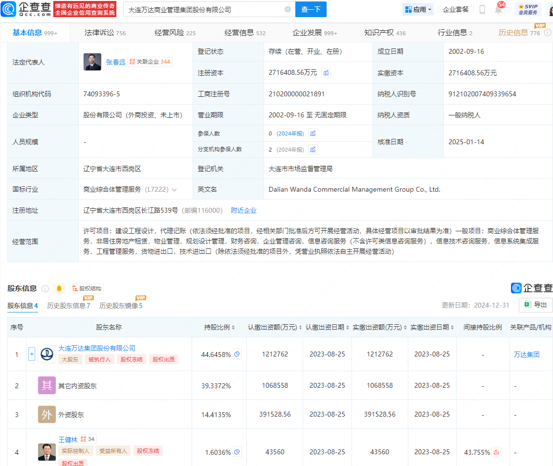
Task: Click 股权冻结 tag under 大连万达集团
Action: tap(132, 359)
